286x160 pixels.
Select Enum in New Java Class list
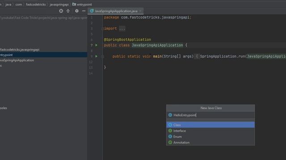point(210,136)
